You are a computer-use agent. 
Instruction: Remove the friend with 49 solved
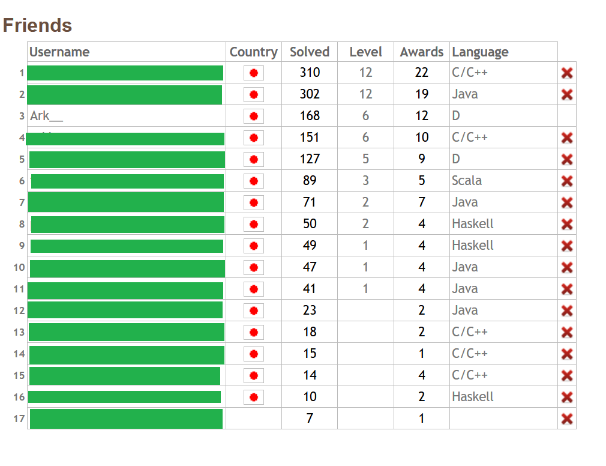pos(566,246)
